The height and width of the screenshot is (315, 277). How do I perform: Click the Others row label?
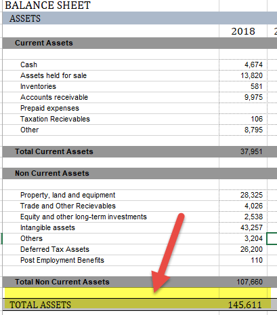click(31, 238)
